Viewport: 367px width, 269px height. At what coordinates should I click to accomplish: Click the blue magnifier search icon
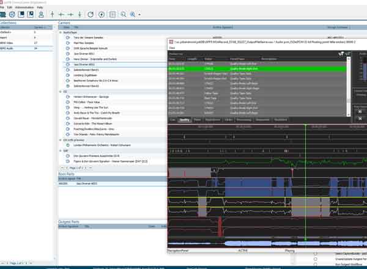coord(133,15)
